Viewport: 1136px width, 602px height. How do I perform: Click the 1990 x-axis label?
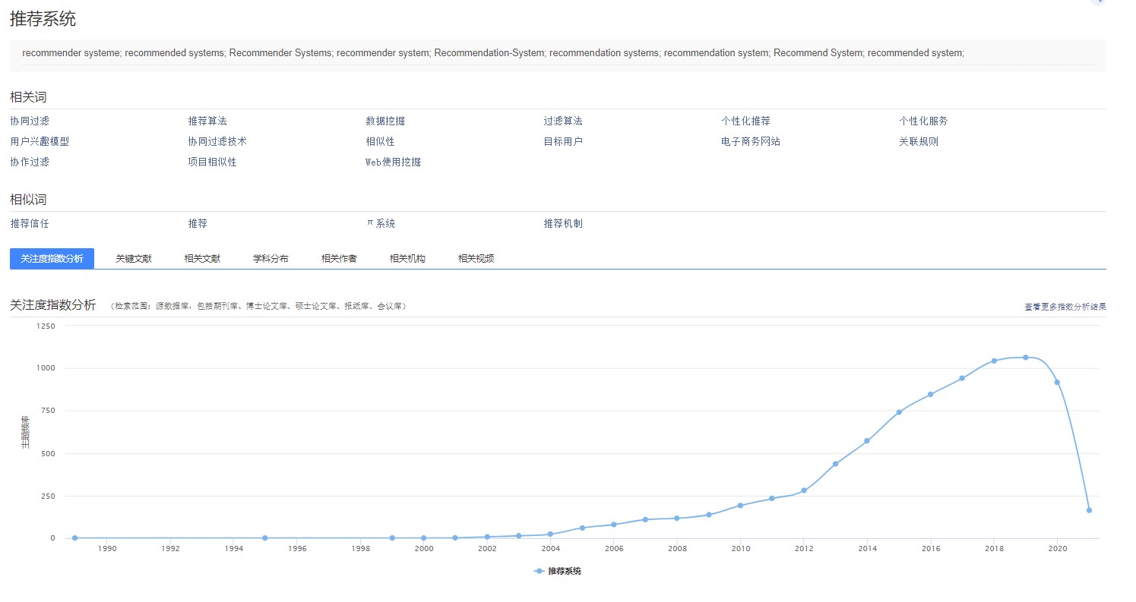(x=106, y=548)
